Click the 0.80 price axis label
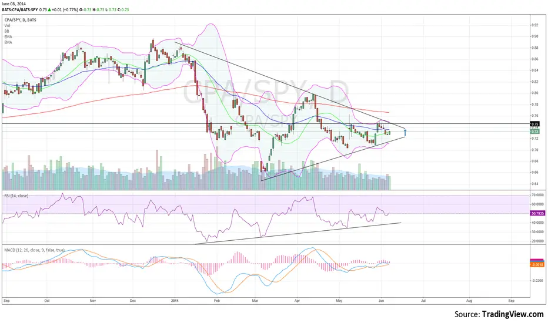The height and width of the screenshot is (323, 548). click(534, 93)
